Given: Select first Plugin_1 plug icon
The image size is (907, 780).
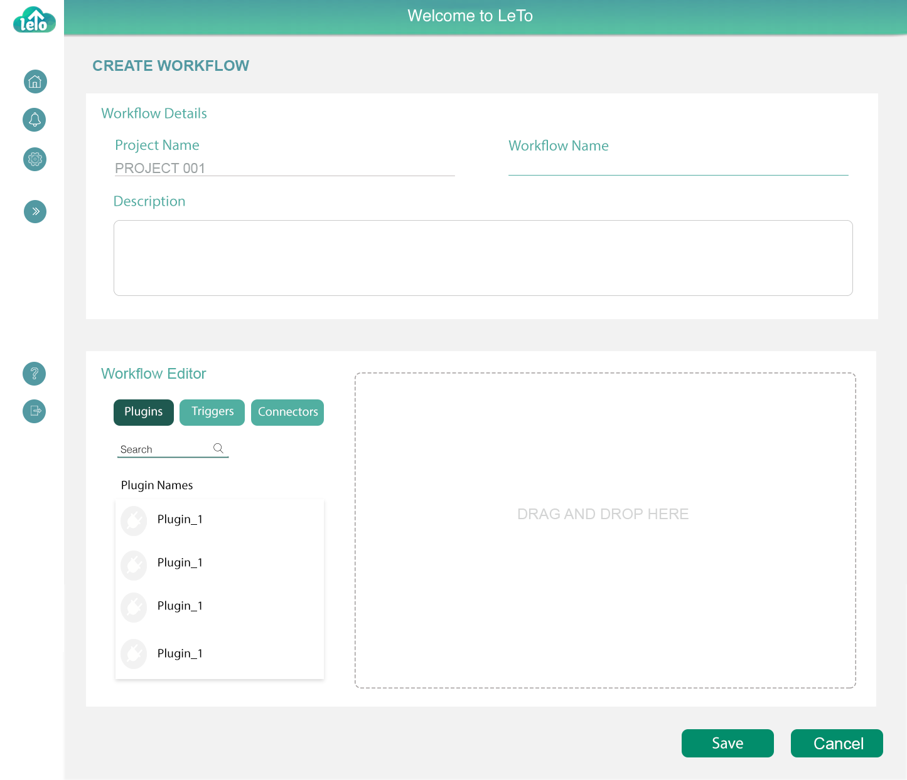Looking at the screenshot, I should 134,520.
